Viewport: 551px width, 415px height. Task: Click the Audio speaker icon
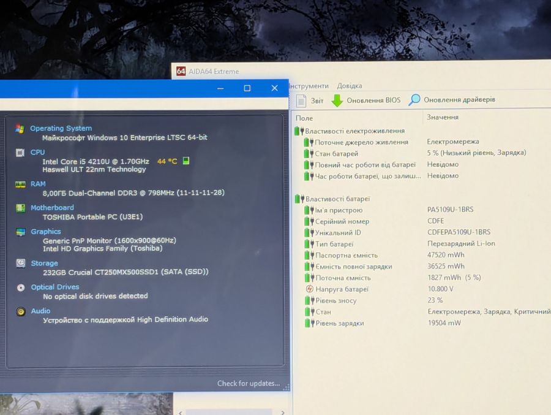[x=21, y=311]
